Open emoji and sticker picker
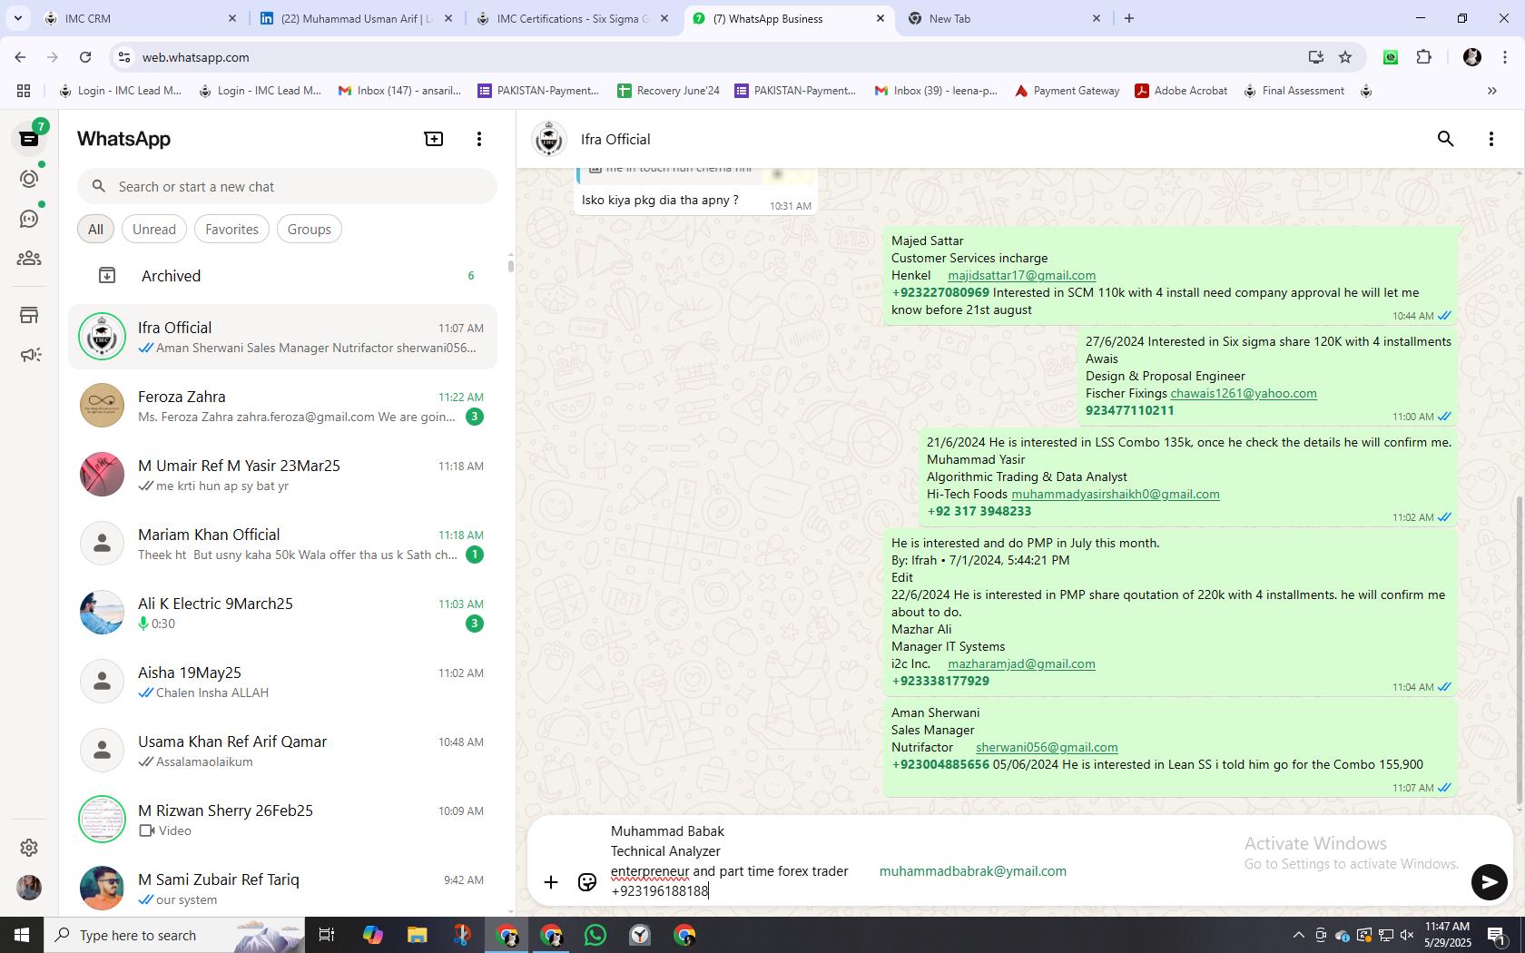The height and width of the screenshot is (953, 1525). (587, 882)
